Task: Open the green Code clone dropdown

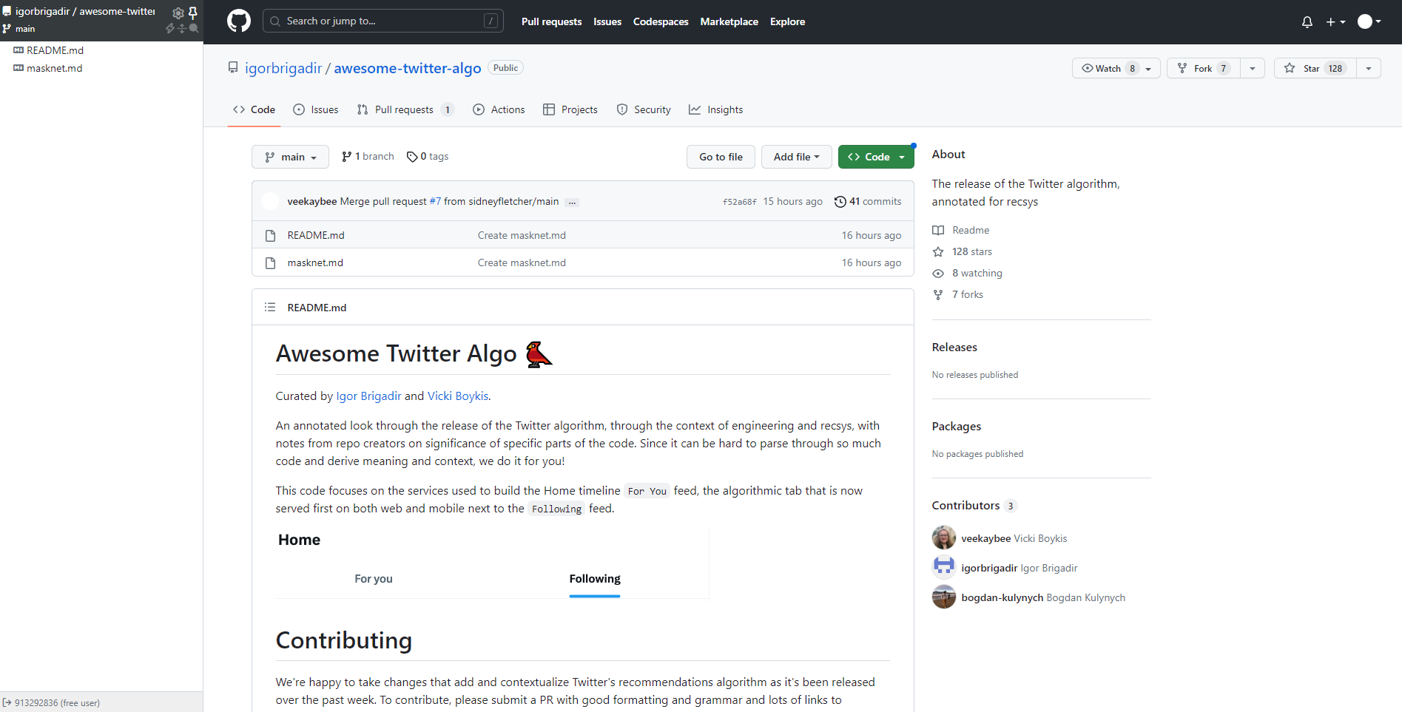Action: coord(876,157)
